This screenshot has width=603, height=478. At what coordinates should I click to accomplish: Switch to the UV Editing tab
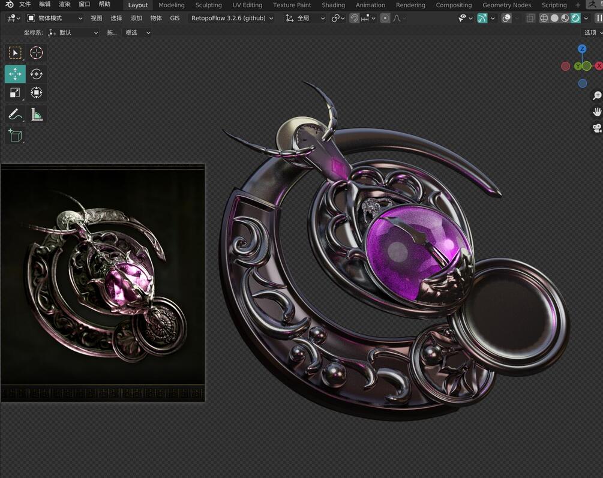pos(247,5)
